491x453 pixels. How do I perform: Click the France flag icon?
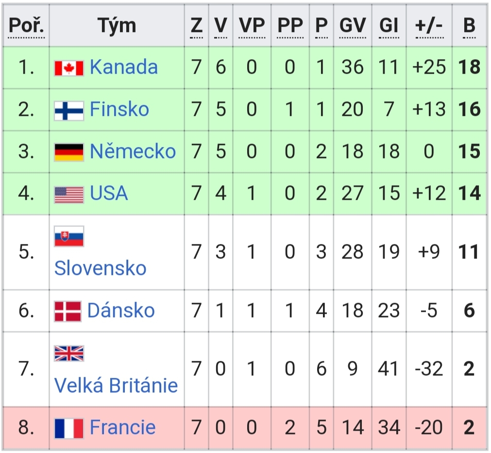(69, 428)
